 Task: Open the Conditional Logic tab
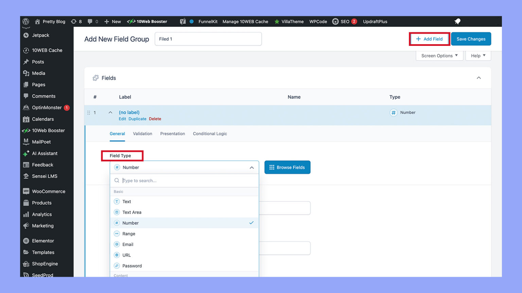tap(210, 134)
